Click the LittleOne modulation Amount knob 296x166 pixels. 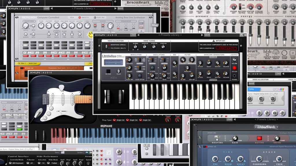tap(129, 68)
